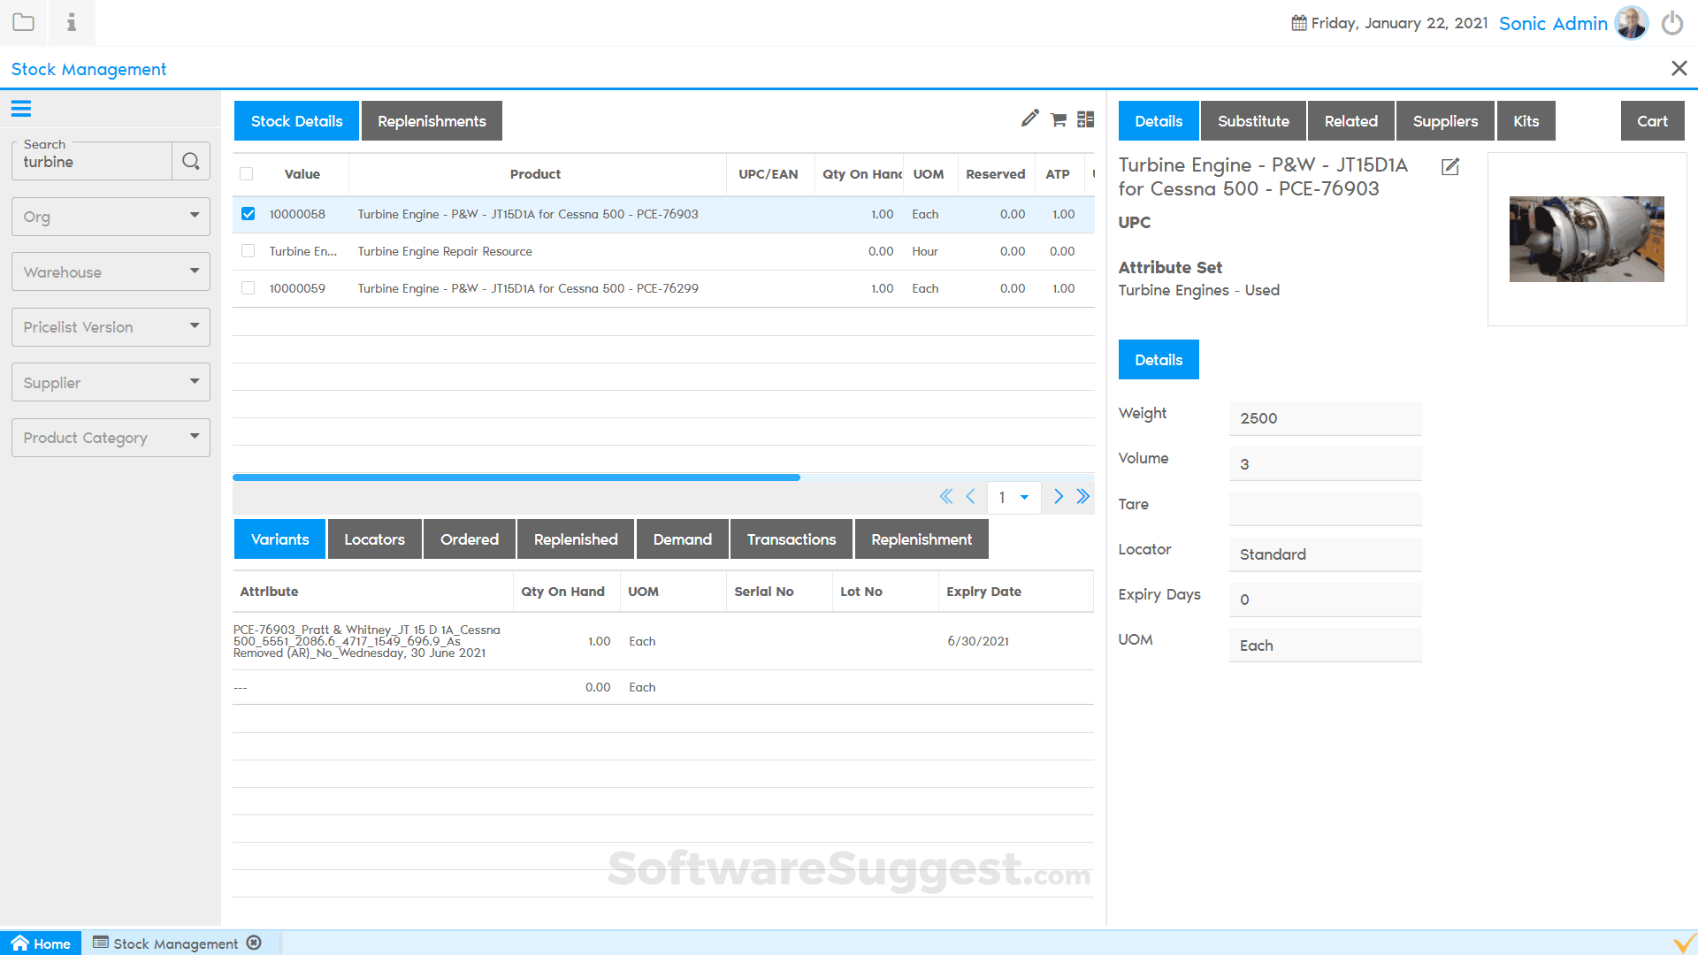Click edit icon beside Turbine Engine title
Screen dimensions: 1698x955
(x=1450, y=166)
